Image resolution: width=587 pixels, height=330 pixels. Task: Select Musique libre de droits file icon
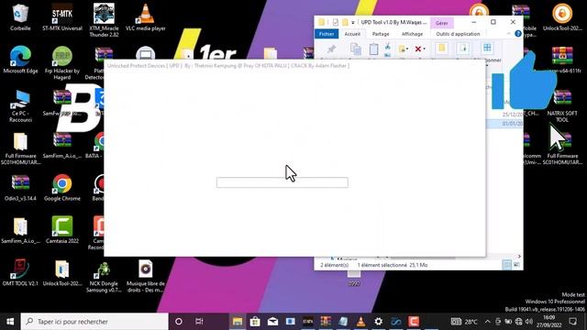tap(146, 276)
